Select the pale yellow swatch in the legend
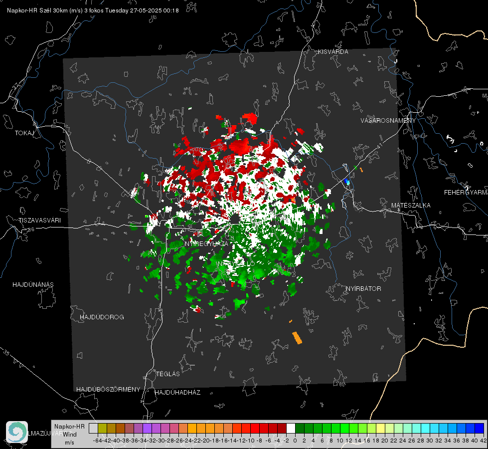Image resolution: width=488 pixels, height=449 pixels. coord(381,428)
